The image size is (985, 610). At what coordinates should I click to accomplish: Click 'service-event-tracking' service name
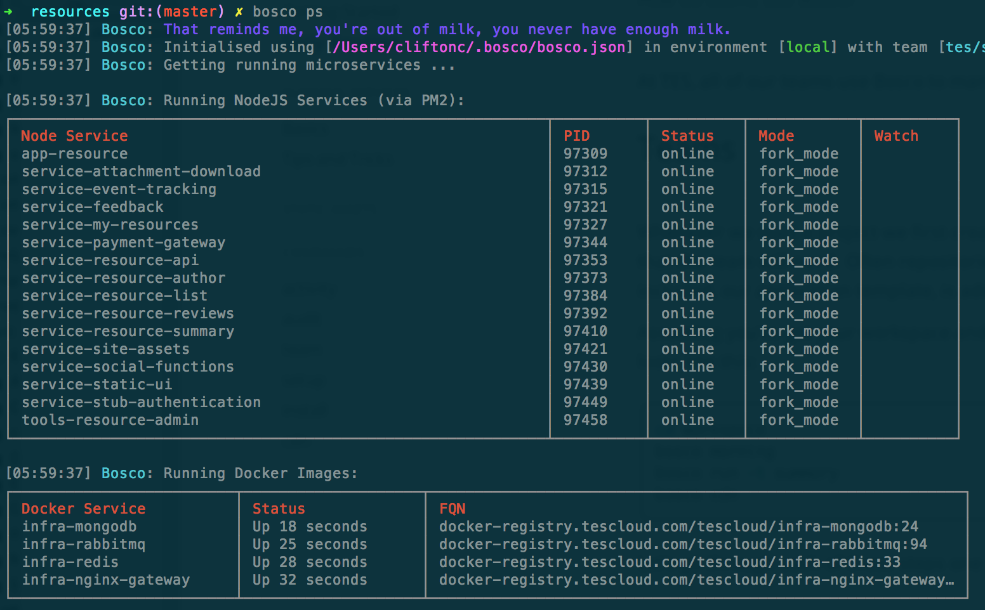tap(119, 190)
